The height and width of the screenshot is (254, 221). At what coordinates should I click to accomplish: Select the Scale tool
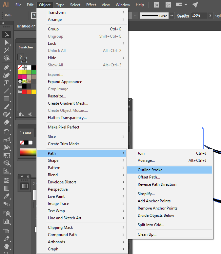pyautogui.click(x=7, y=140)
